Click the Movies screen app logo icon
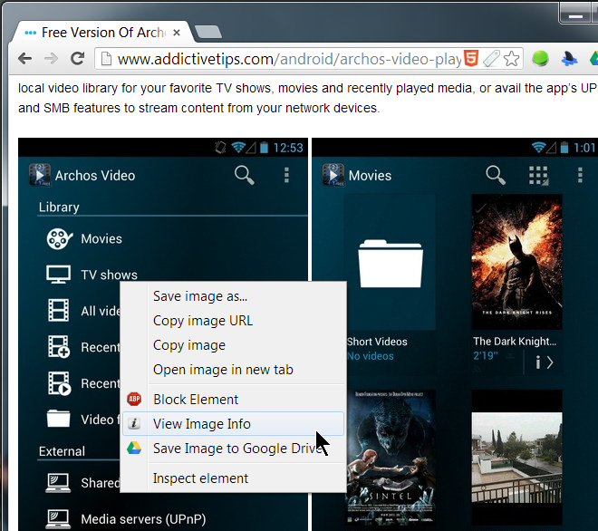 click(x=333, y=175)
